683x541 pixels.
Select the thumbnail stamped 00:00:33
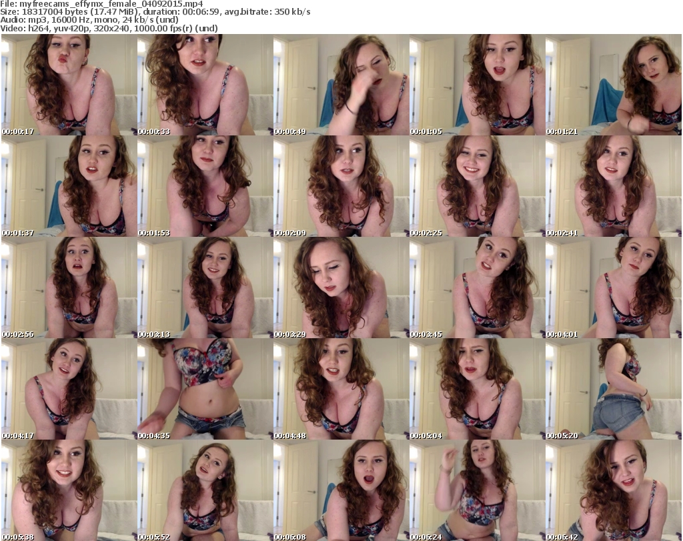pyautogui.click(x=205, y=85)
